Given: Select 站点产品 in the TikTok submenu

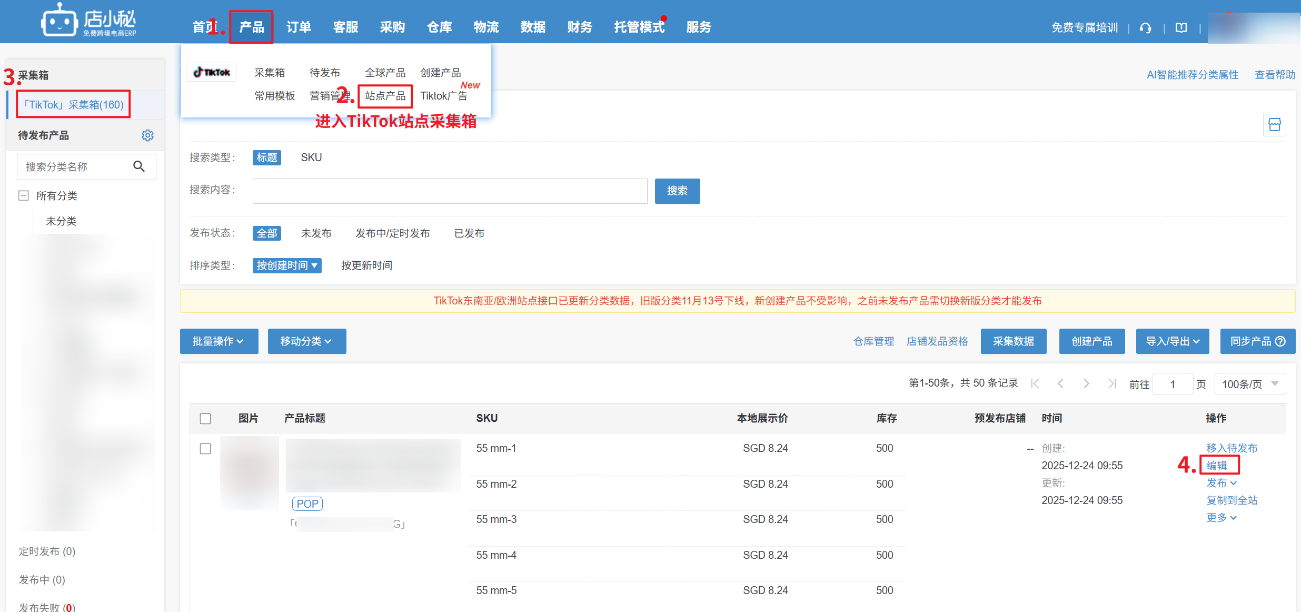Looking at the screenshot, I should coord(385,96).
